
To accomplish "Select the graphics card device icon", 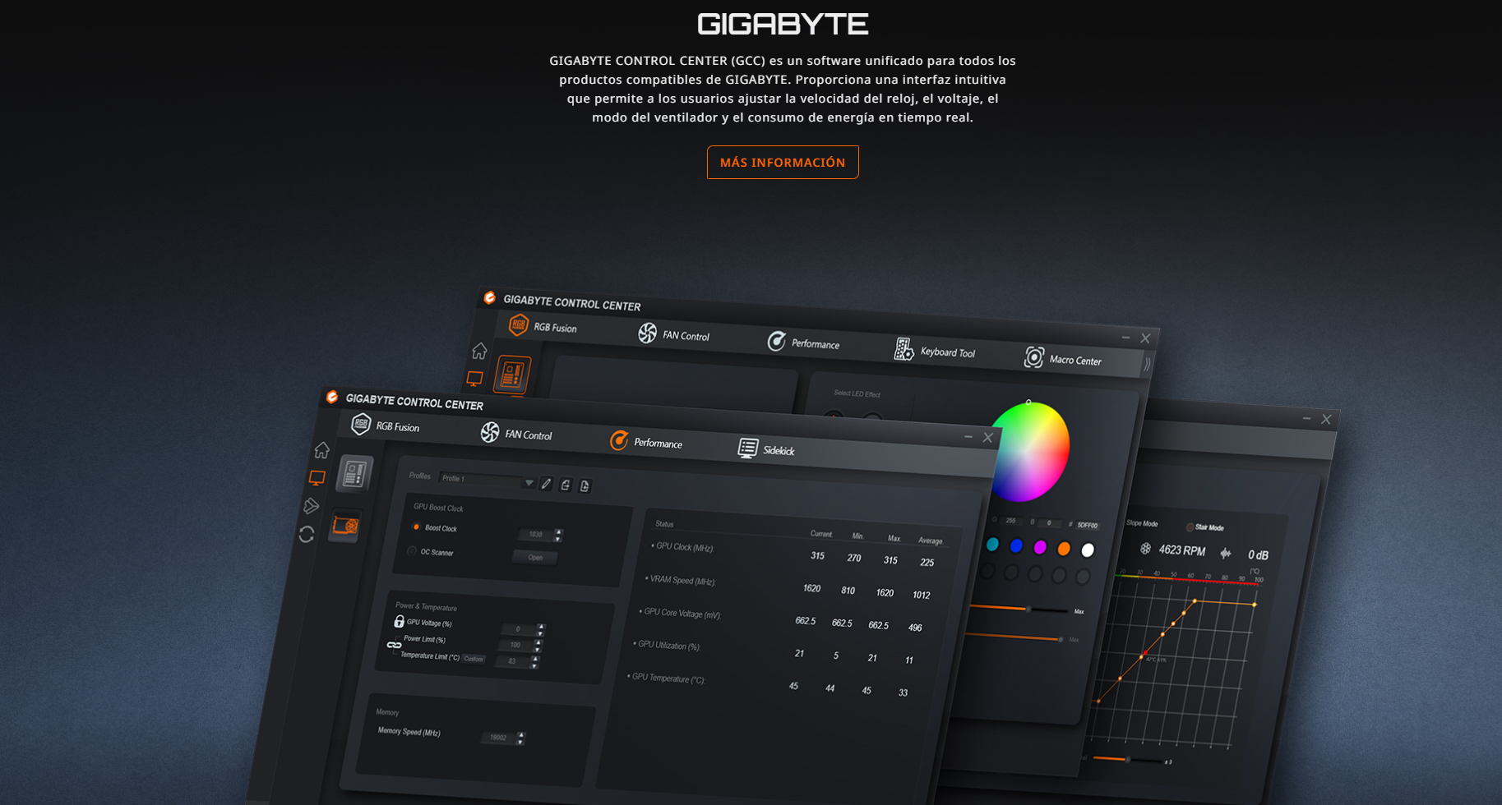I will click(x=345, y=526).
